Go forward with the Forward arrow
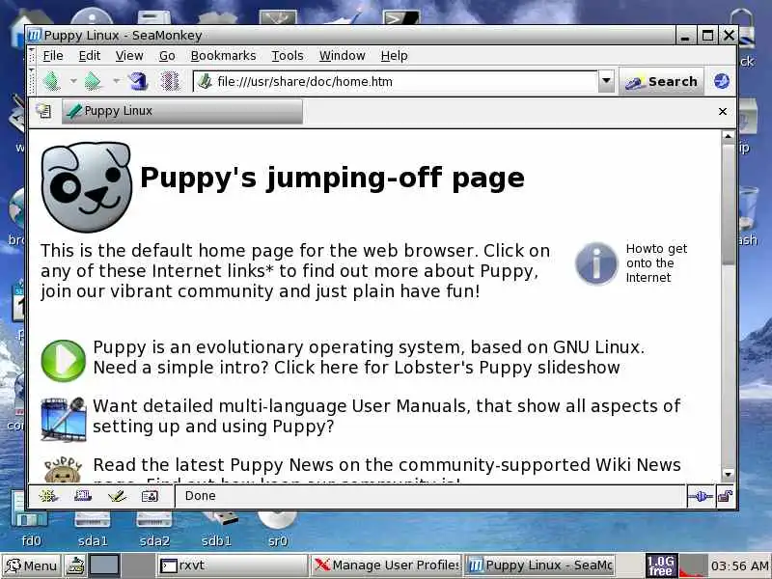The image size is (772, 579). pyautogui.click(x=94, y=81)
